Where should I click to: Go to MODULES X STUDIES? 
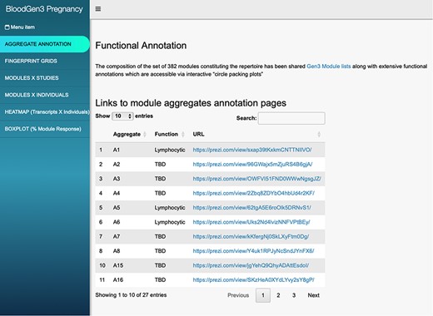tap(45, 78)
